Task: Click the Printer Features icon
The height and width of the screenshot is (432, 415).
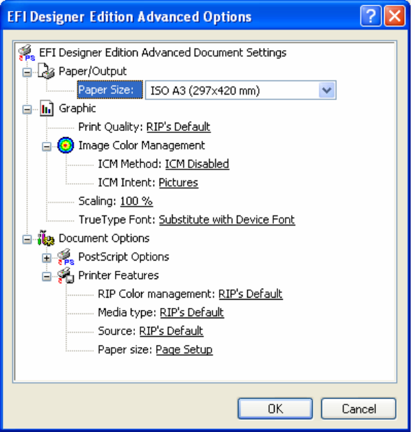Action: [x=66, y=276]
